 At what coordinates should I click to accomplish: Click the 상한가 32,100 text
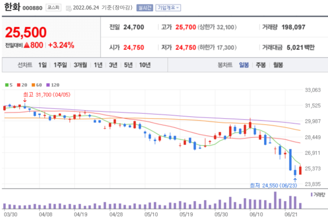[217, 27]
